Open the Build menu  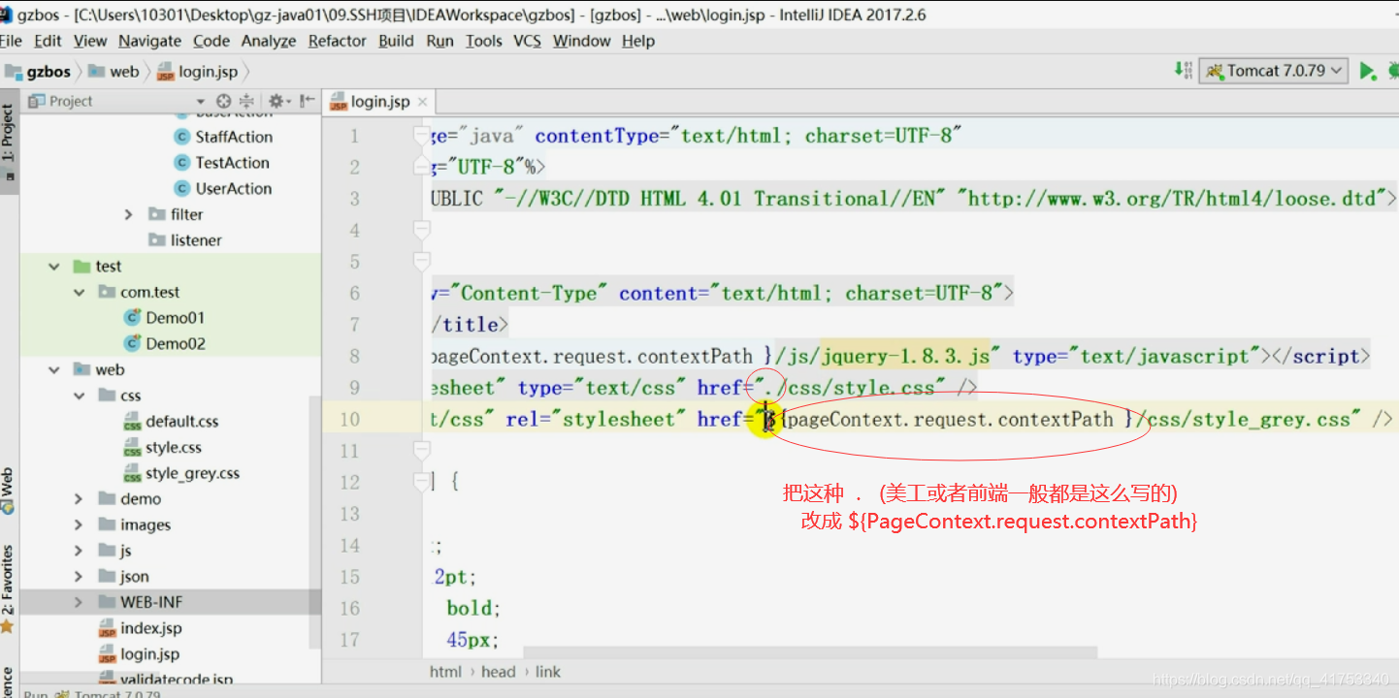coord(396,41)
